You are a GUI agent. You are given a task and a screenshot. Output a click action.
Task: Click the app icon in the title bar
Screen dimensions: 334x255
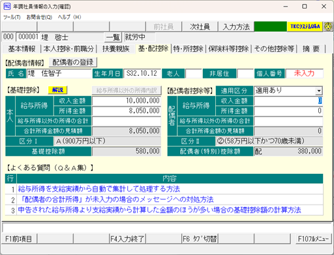pos(7,7)
